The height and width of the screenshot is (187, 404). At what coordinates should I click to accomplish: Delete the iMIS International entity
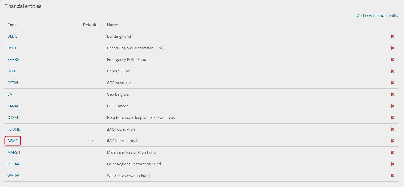[392, 141]
